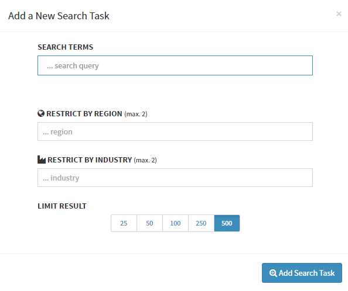Click the globe icon beside Restrict by Region
Image resolution: width=348 pixels, height=291 pixels.
(x=41, y=113)
